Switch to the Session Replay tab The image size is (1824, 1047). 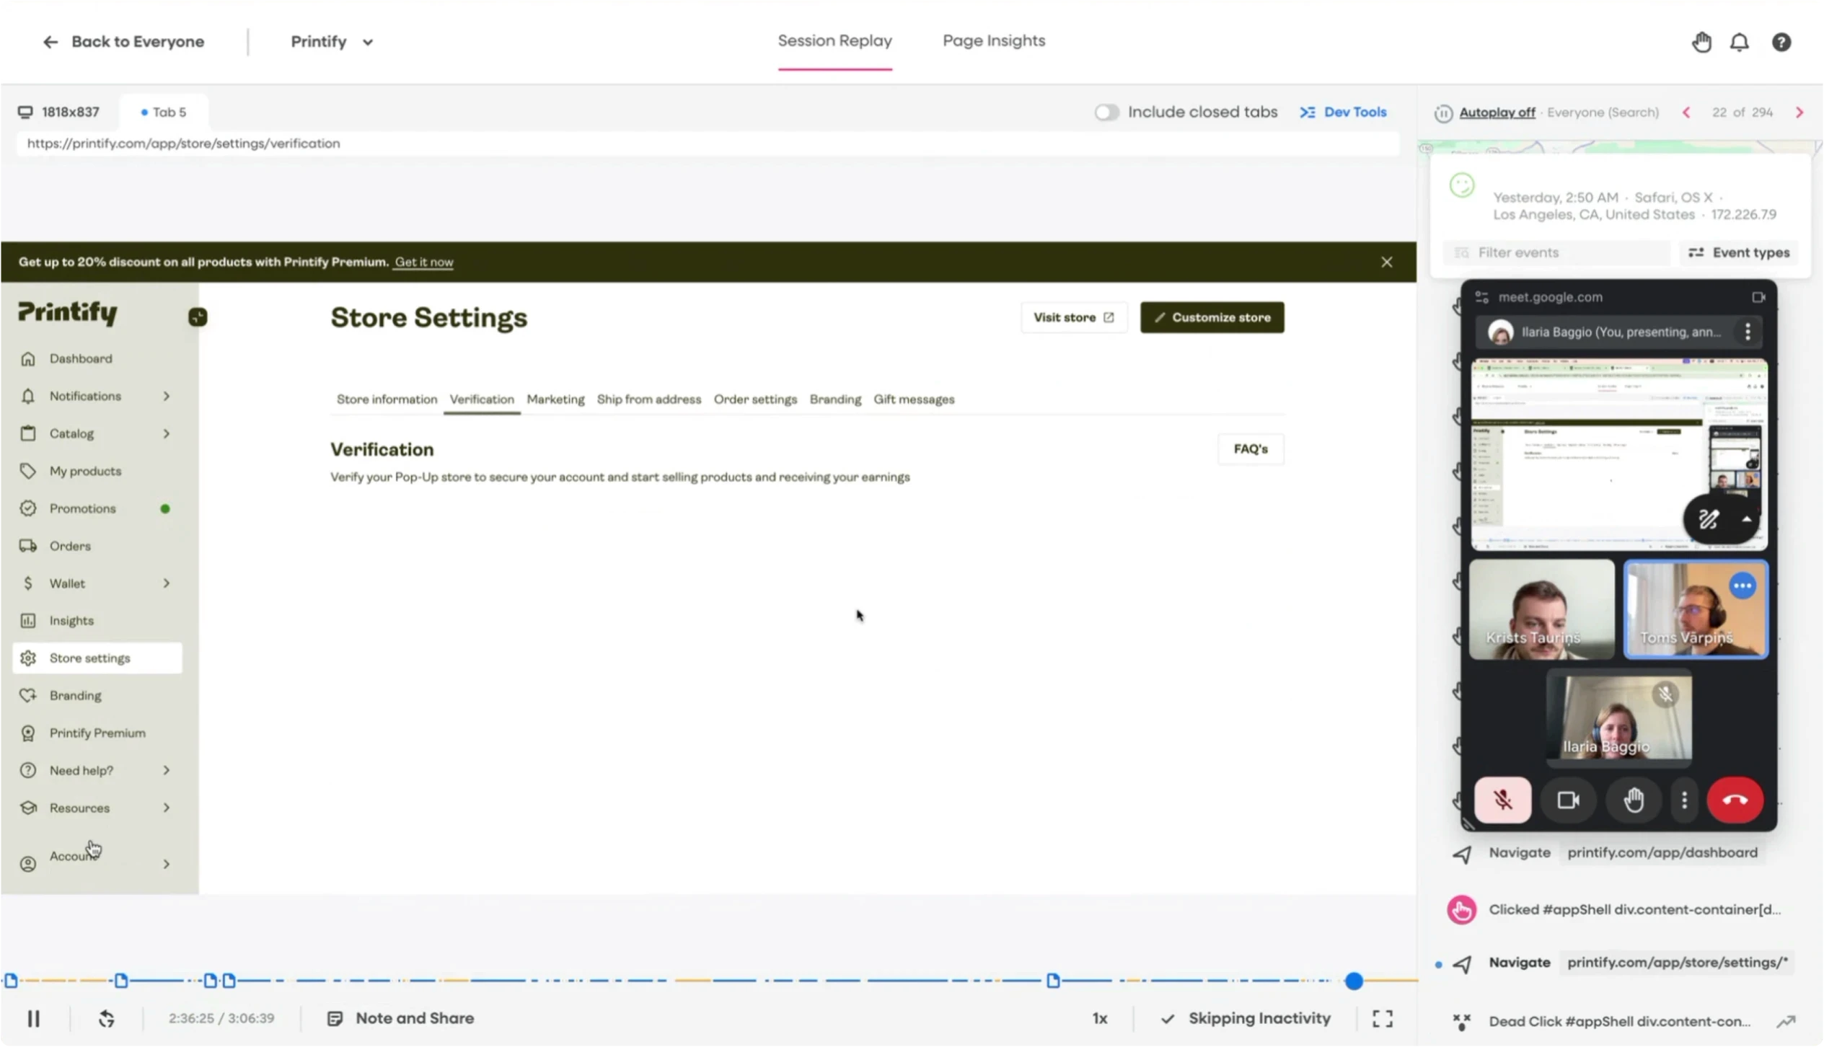click(834, 41)
